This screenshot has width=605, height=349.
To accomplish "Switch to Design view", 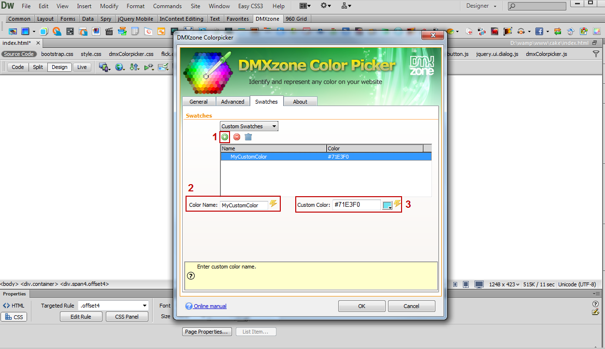I will 59,67.
